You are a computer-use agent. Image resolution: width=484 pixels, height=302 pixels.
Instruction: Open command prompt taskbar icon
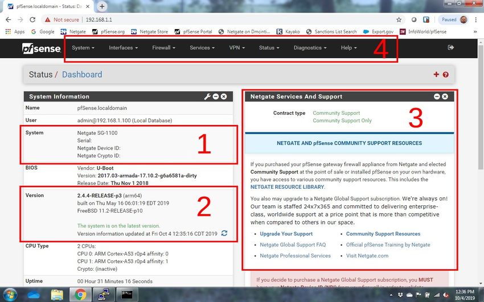pyautogui.click(x=127, y=295)
